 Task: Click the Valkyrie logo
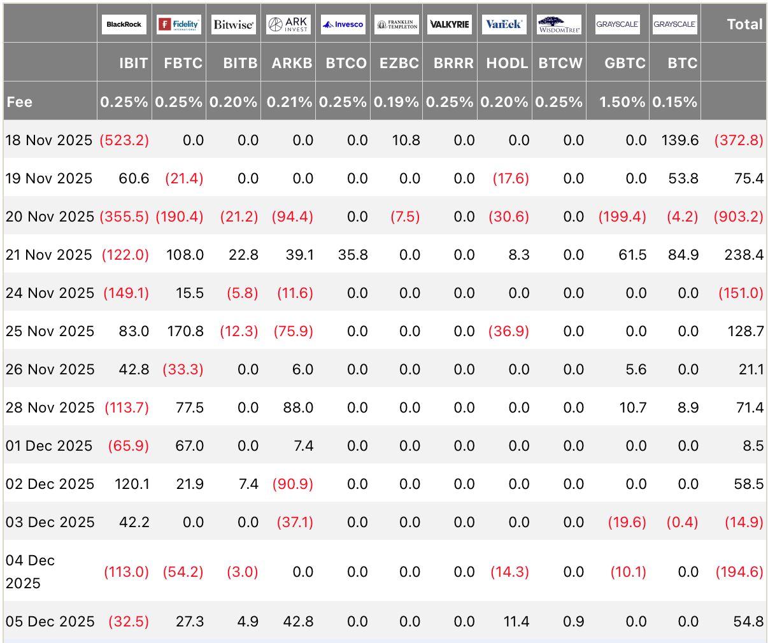(450, 24)
